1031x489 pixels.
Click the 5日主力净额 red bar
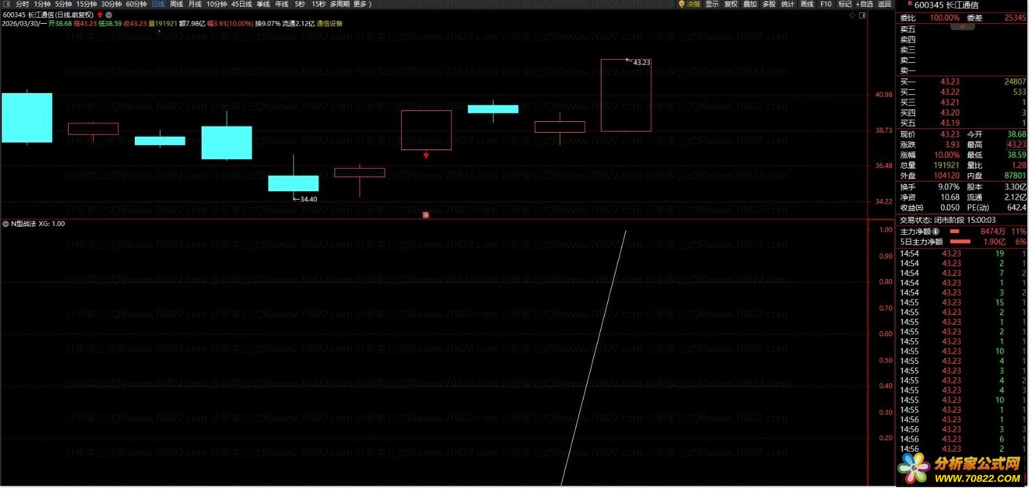(x=960, y=242)
